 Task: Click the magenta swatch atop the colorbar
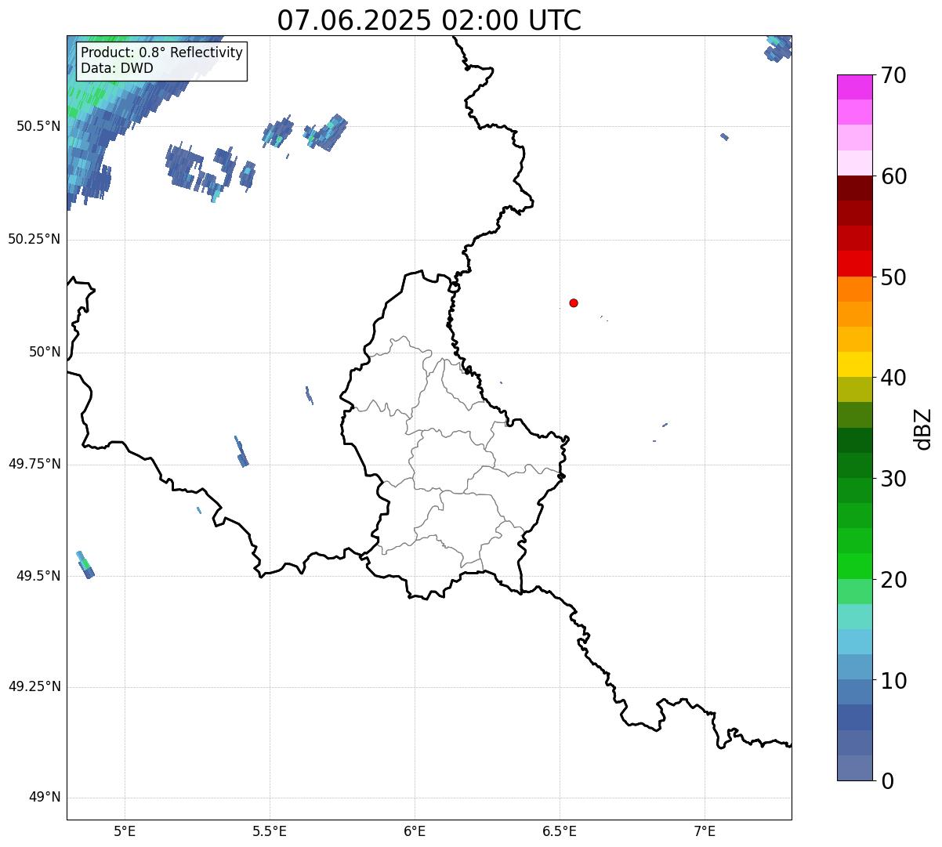854,87
